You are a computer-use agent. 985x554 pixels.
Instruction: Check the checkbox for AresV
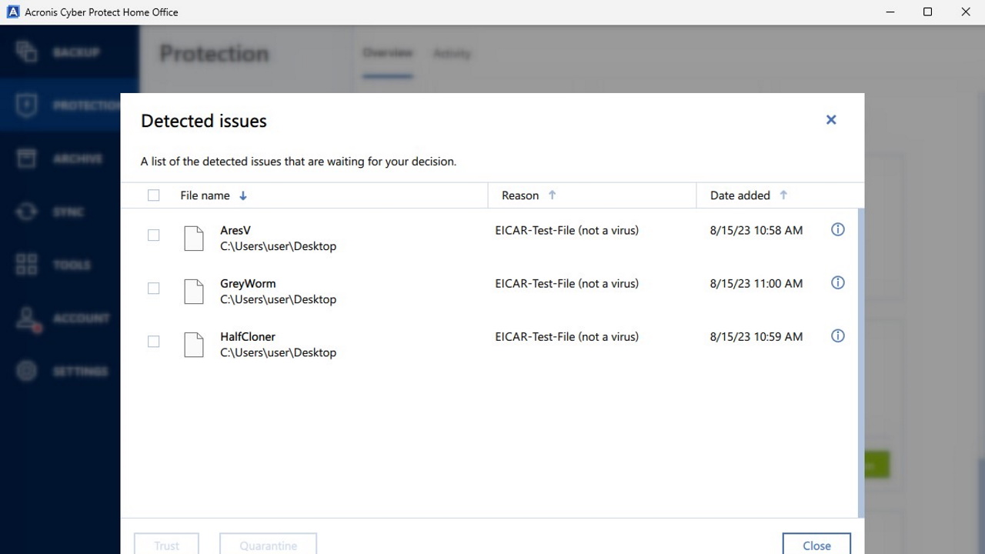153,235
